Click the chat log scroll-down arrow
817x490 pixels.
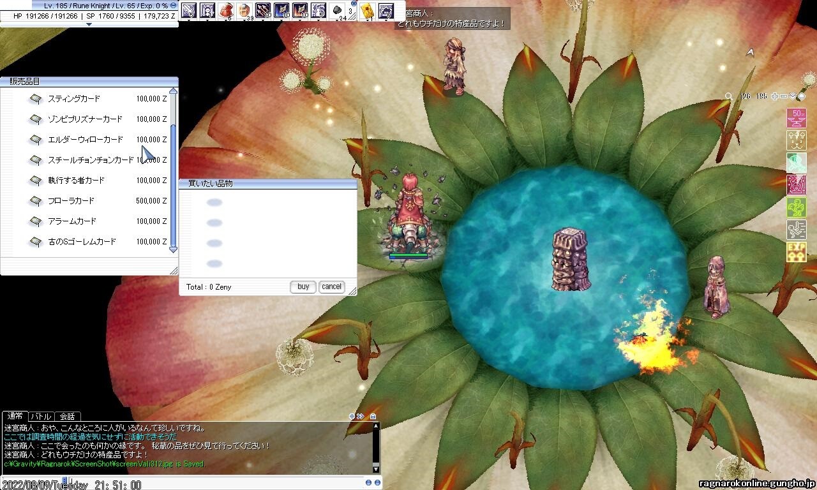click(x=376, y=469)
